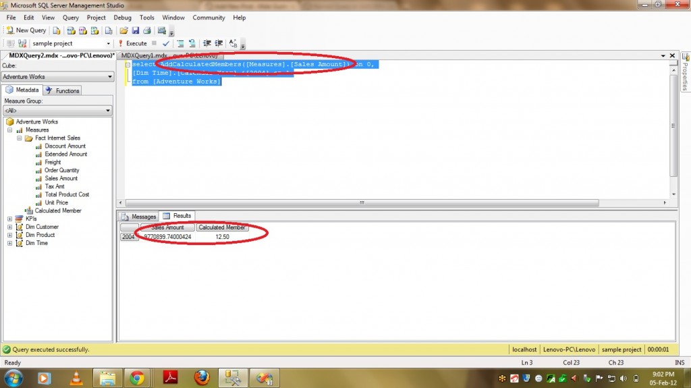Select the Calculated Member node icon
The image size is (691, 388).
(x=30, y=211)
